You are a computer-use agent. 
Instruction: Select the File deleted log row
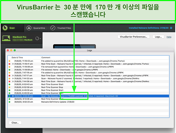89,70
